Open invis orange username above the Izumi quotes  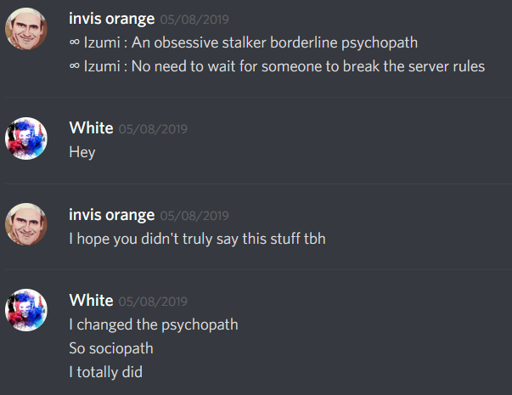[112, 19]
